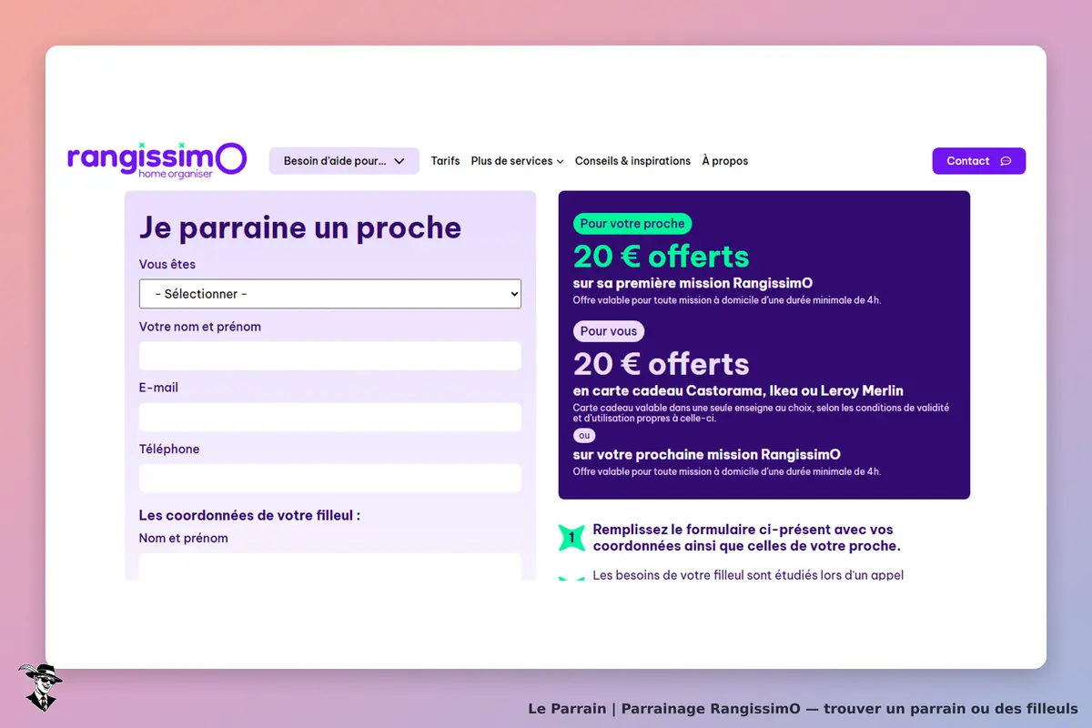
Task: Open the 'À propos' page
Action: (x=725, y=161)
